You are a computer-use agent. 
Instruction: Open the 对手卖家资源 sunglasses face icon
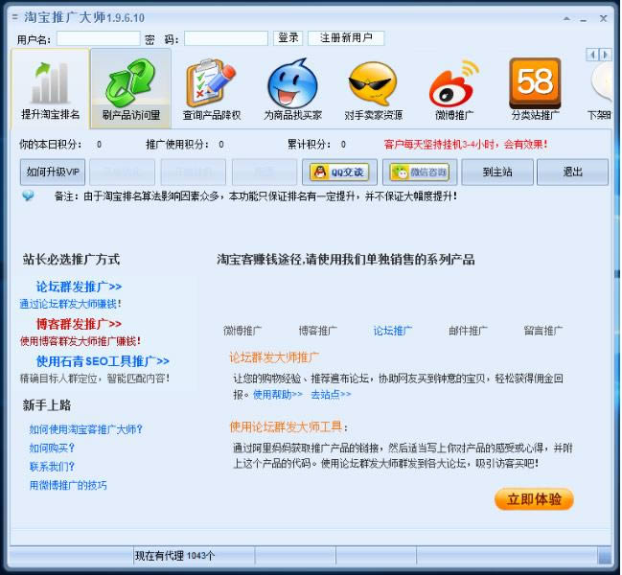click(x=373, y=90)
